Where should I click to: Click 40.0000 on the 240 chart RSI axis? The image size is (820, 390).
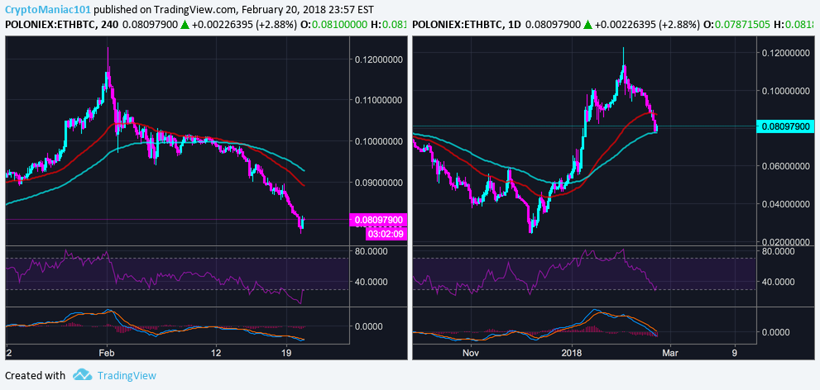click(372, 282)
